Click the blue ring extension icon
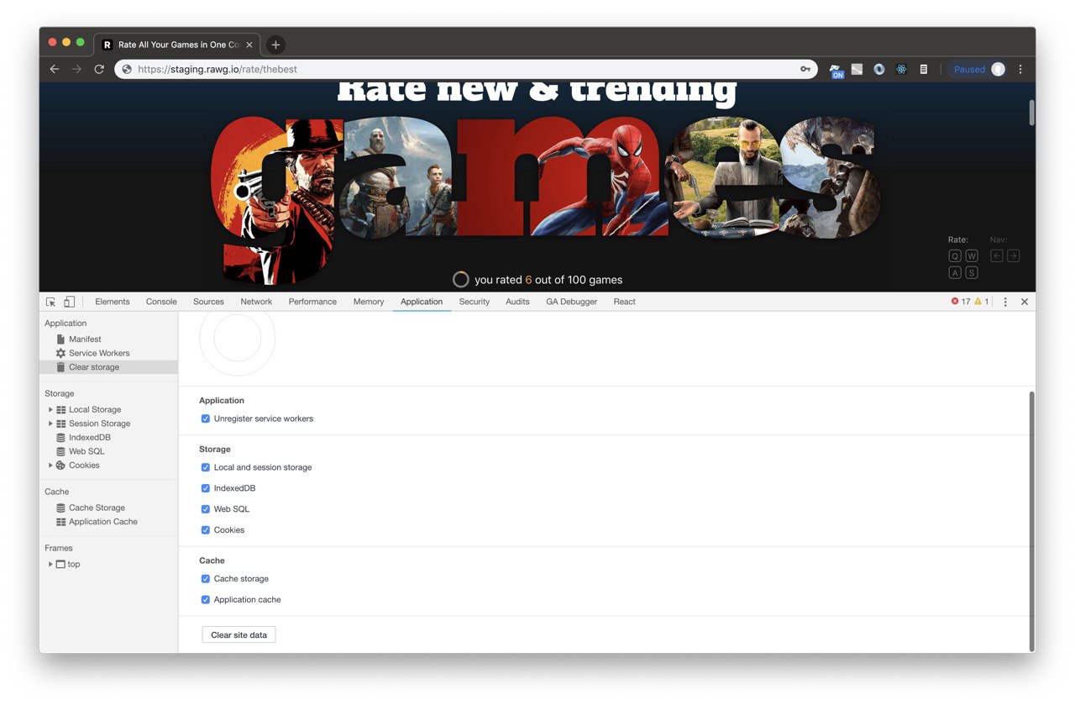This screenshot has width=1075, height=705. pyautogui.click(x=879, y=70)
